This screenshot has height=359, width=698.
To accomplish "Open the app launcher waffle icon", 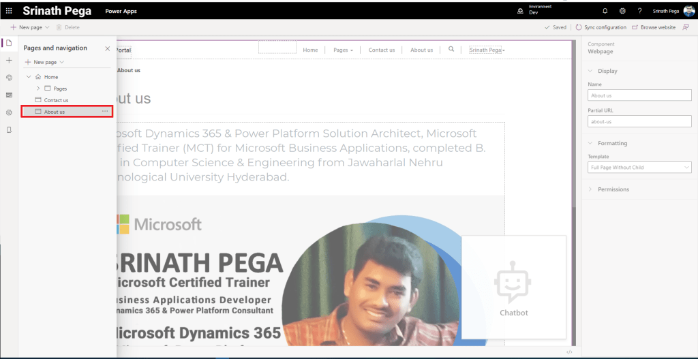I will 9,11.
